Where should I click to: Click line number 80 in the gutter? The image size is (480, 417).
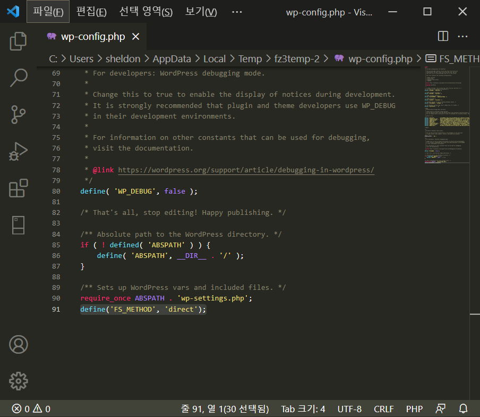click(56, 191)
